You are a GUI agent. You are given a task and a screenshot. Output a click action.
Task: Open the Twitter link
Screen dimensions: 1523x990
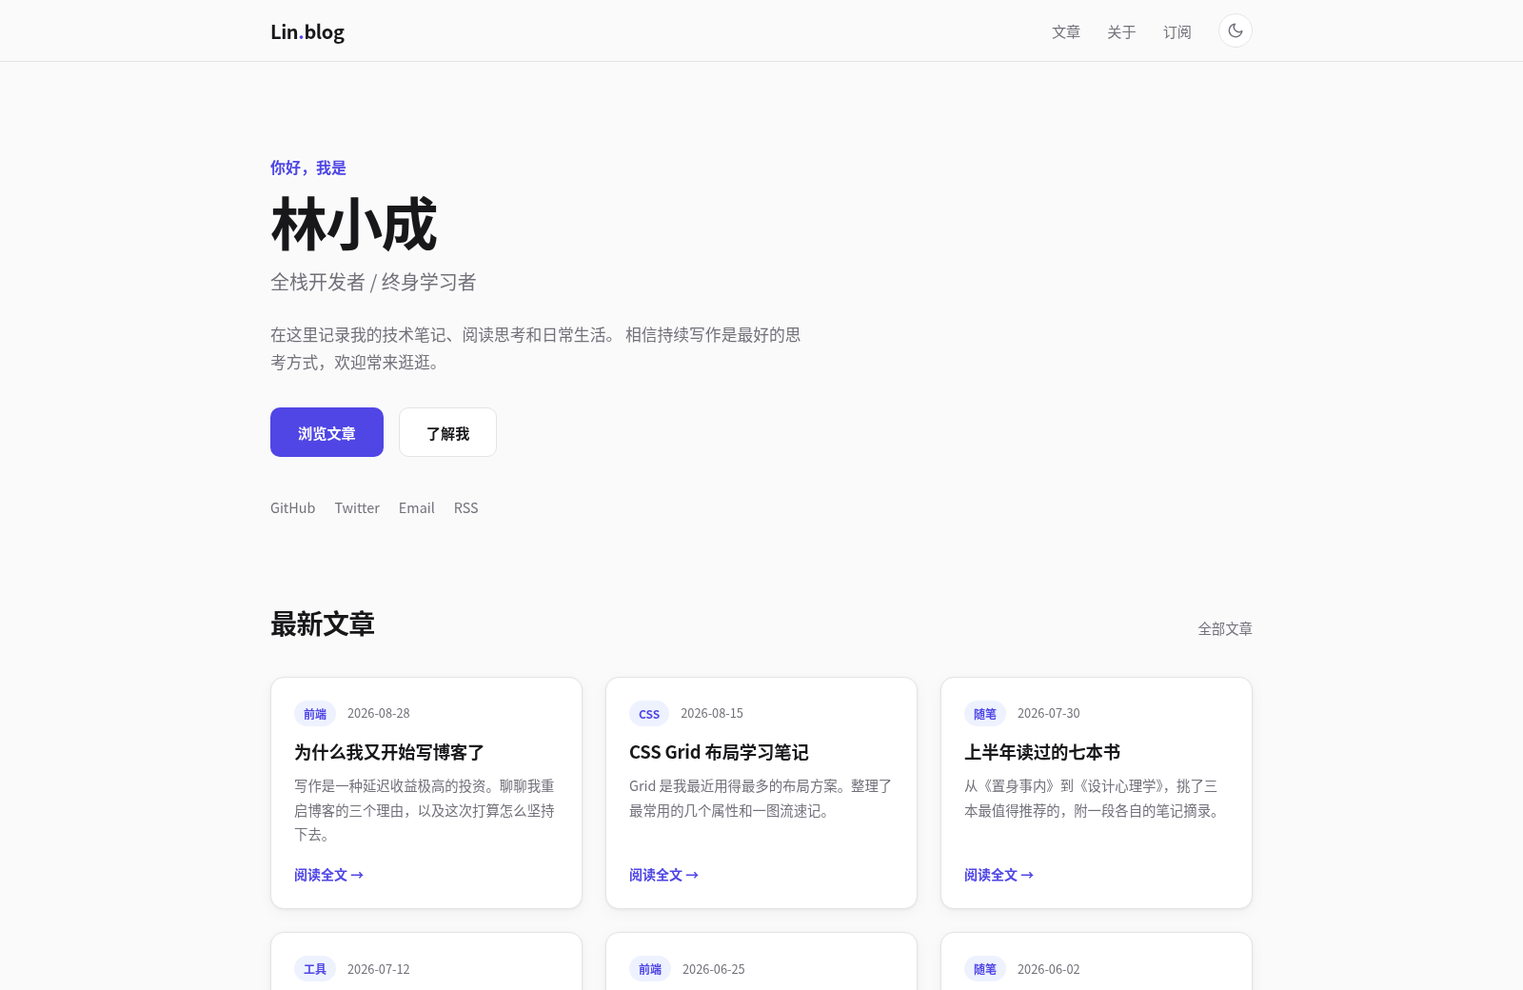(357, 507)
